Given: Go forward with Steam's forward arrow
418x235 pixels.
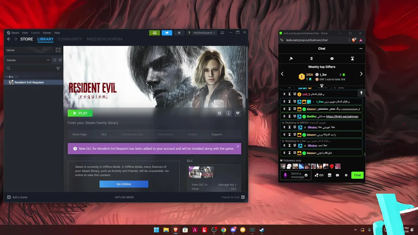Looking at the screenshot, I should [x=15, y=39].
